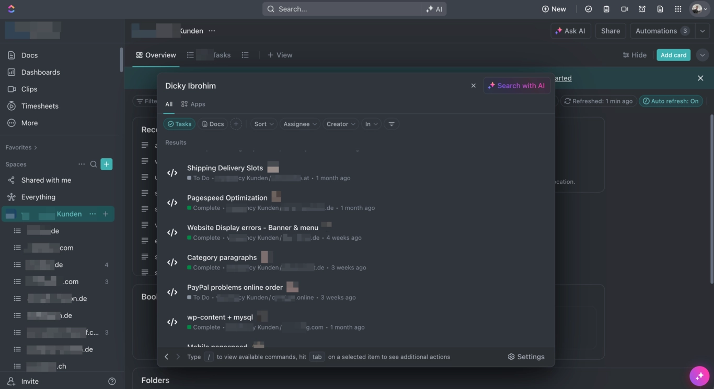Open the Dashboards sidebar item
Image resolution: width=714 pixels, height=389 pixels.
pyautogui.click(x=40, y=72)
